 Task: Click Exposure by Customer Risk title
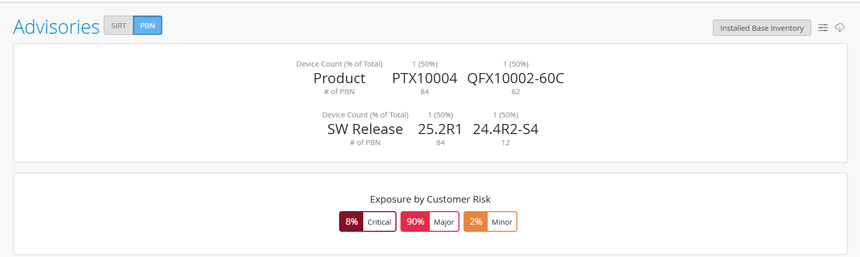point(430,200)
